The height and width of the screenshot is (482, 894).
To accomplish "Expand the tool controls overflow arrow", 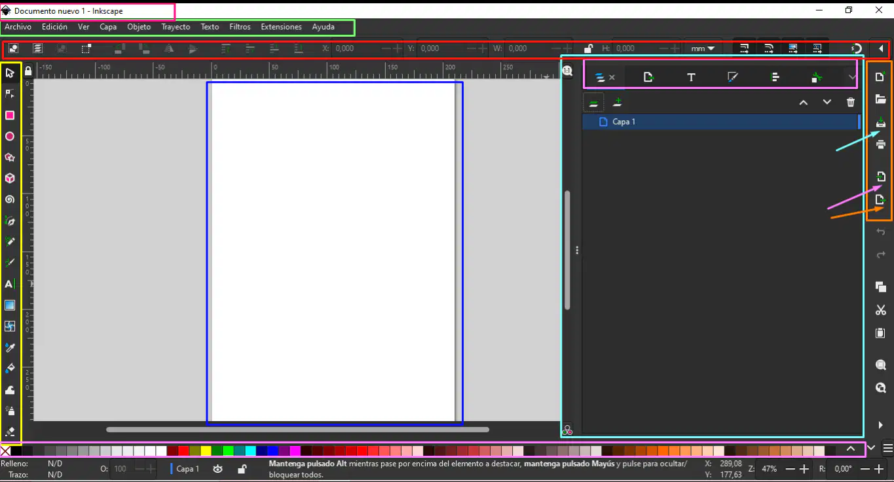I will point(881,48).
